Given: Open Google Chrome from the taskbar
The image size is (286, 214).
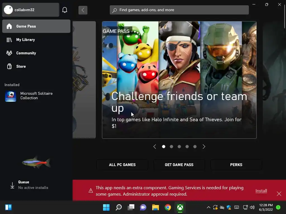Looking at the screenshot, I should (x=168, y=207).
